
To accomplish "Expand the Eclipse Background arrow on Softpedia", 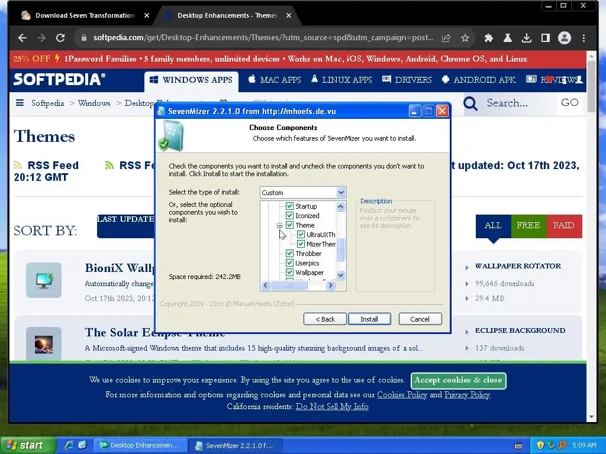I will click(467, 332).
